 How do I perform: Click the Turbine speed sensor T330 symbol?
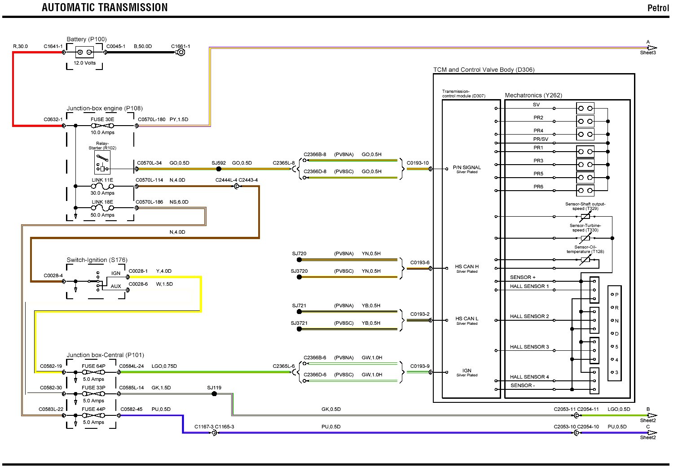(586, 238)
